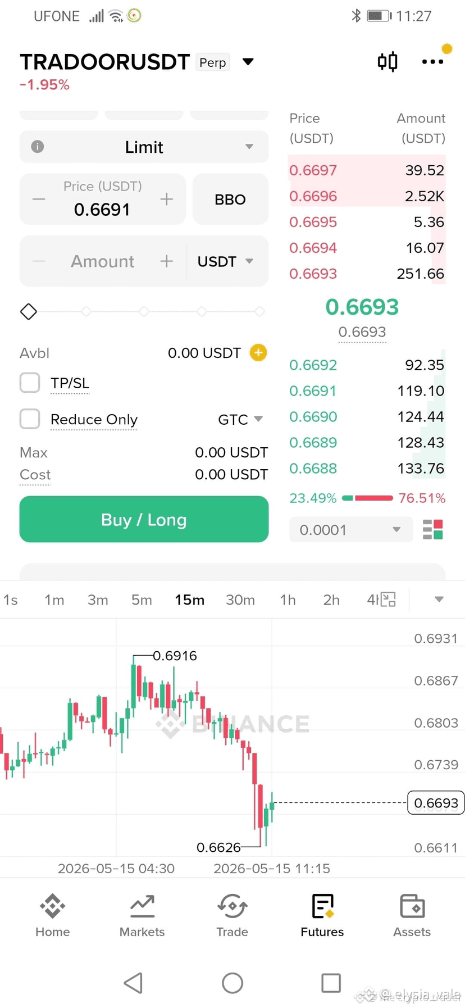
Task: Tap the underlined mark price 0.6693
Action: point(362,332)
